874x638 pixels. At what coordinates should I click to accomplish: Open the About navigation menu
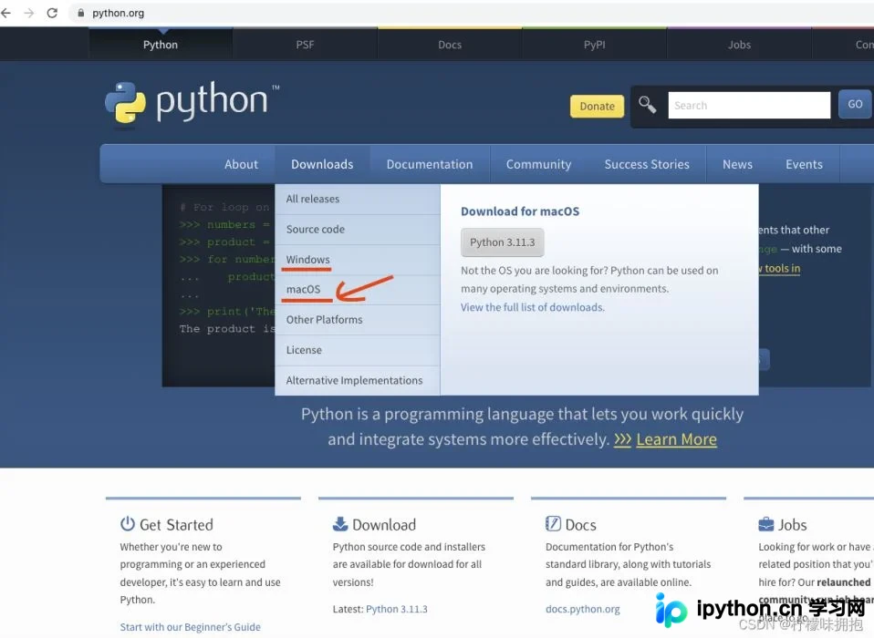[x=242, y=164]
